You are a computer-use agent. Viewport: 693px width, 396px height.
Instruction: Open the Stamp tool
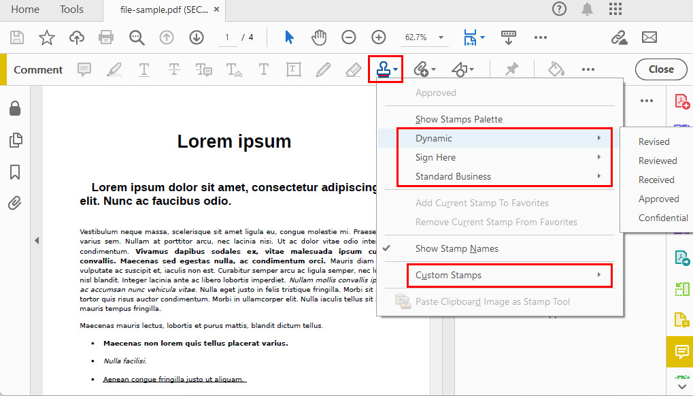tap(384, 69)
